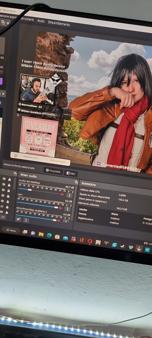Click the 'Mixer audio' panel title
152x338 pixels.
28,176
